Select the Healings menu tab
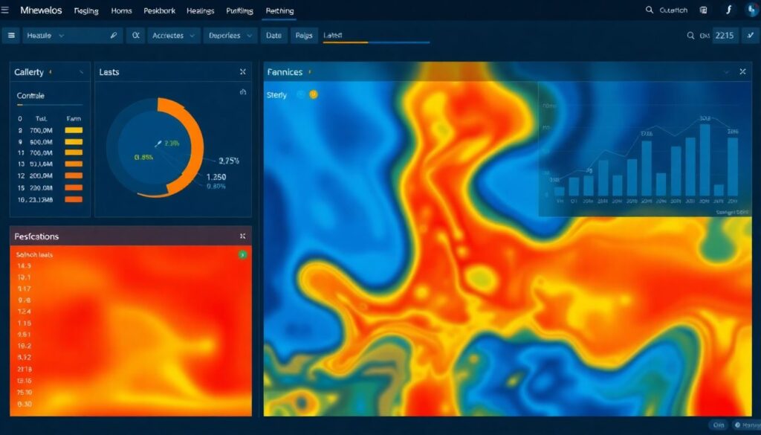This screenshot has height=435, width=761. click(x=200, y=11)
